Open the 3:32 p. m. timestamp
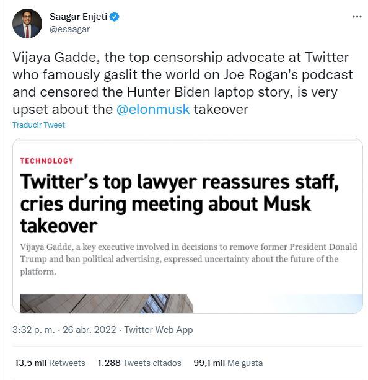Image resolution: width=368 pixels, height=380 pixels. pyautogui.click(x=33, y=330)
